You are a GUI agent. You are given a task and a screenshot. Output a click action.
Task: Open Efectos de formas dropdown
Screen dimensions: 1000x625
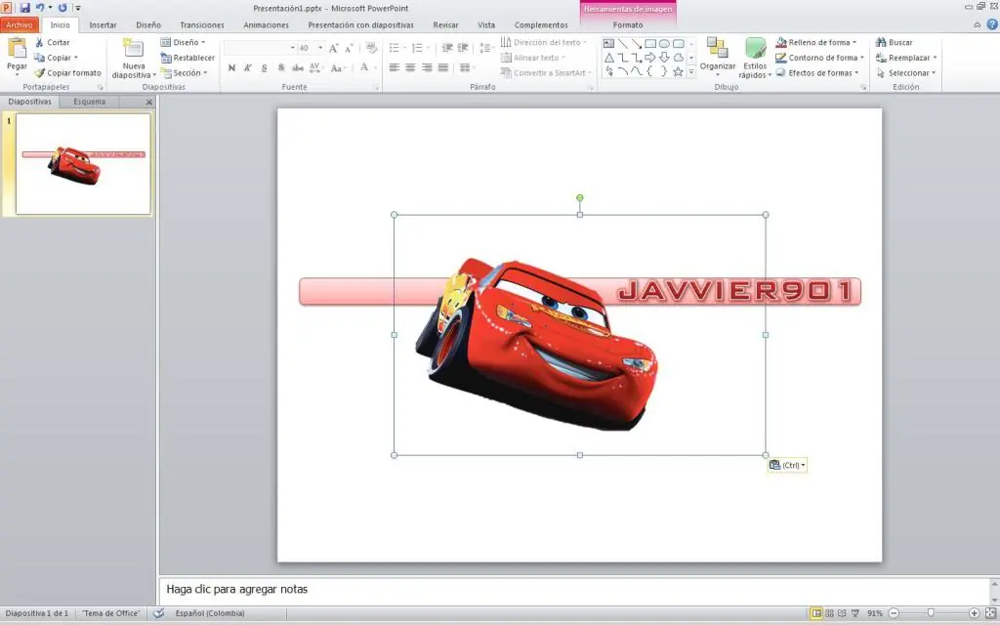(x=817, y=72)
